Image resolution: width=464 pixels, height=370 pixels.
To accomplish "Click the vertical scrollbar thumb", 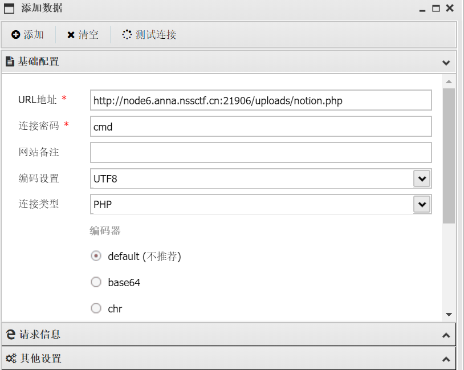I will tap(449, 154).
